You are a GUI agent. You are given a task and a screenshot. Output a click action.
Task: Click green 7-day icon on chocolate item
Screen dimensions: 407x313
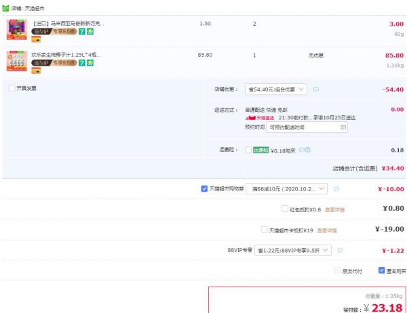pos(82,31)
